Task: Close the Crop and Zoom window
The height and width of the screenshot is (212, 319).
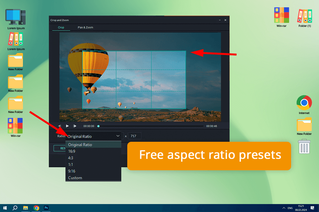Action: 225,20
